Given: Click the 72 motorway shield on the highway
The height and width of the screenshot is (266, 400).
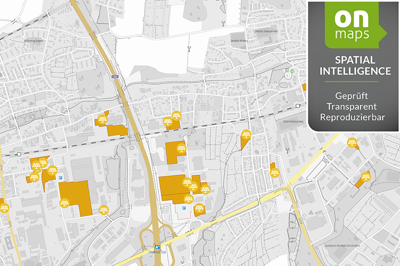Looking at the screenshot, I should pos(115,76).
